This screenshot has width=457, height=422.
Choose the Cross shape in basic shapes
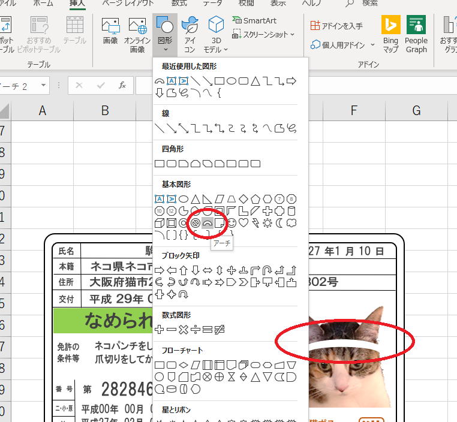pyautogui.click(x=267, y=211)
